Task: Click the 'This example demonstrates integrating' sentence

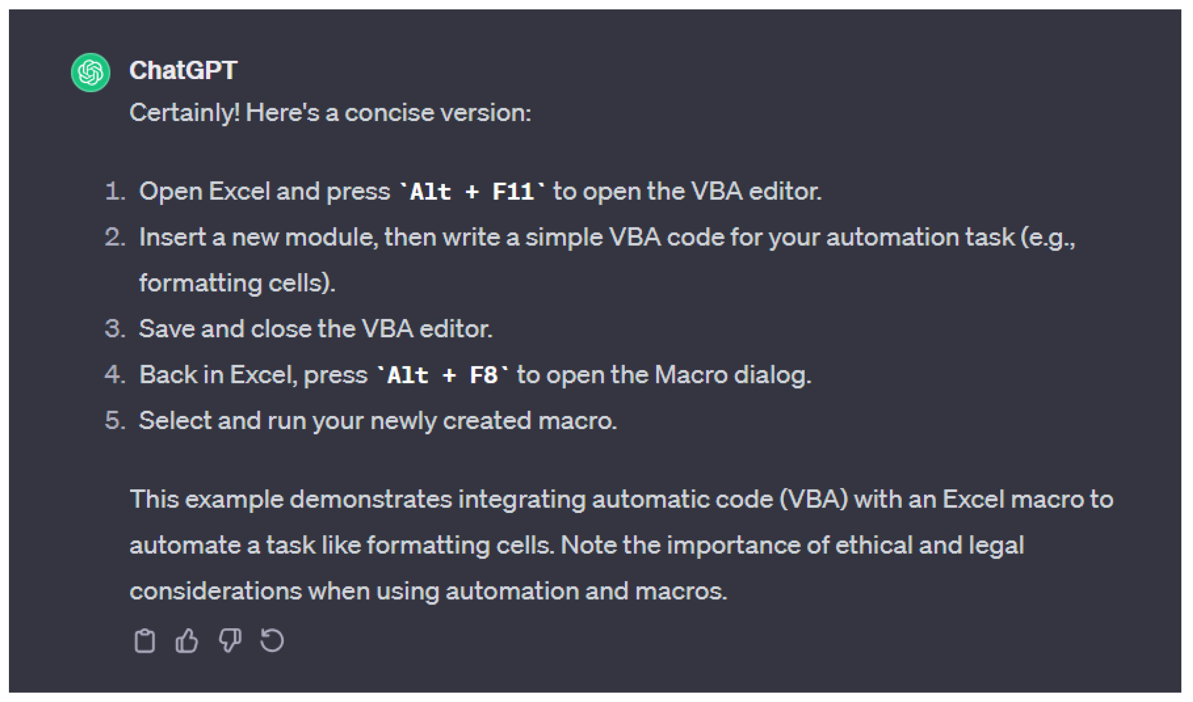Action: [x=358, y=500]
